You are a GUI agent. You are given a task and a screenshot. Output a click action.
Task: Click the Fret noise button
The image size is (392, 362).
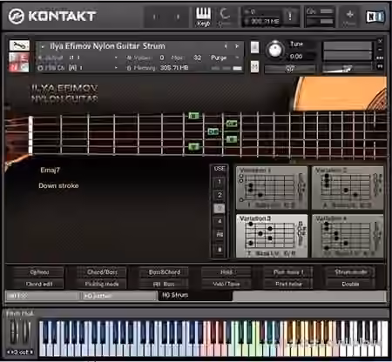pyautogui.click(x=288, y=284)
